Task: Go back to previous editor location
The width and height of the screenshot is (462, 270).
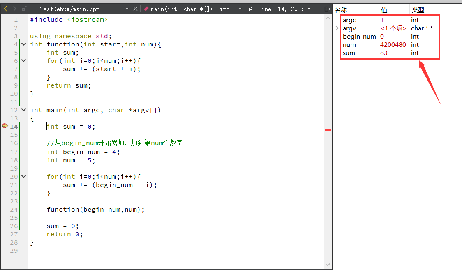Action: (x=6, y=9)
